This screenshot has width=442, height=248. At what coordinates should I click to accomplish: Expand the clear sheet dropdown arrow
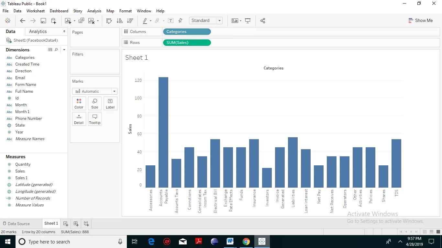pos(98,21)
